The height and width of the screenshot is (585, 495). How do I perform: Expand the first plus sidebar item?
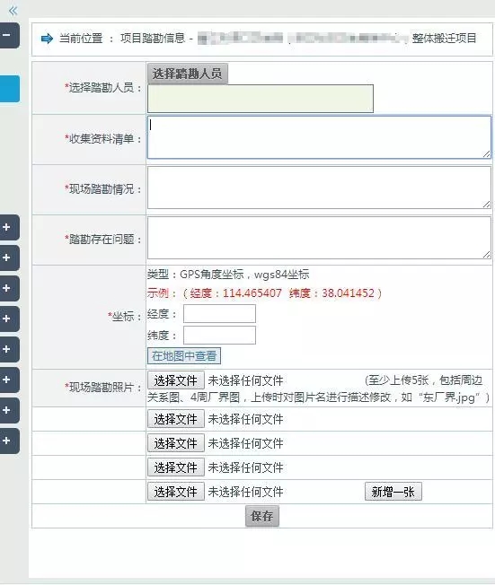[x=9, y=227]
